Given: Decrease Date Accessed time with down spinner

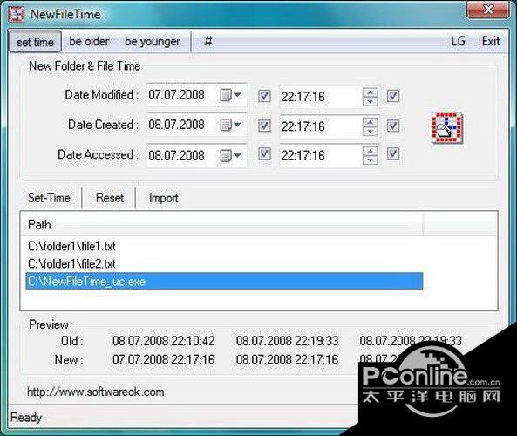Looking at the screenshot, I should pyautogui.click(x=370, y=160).
